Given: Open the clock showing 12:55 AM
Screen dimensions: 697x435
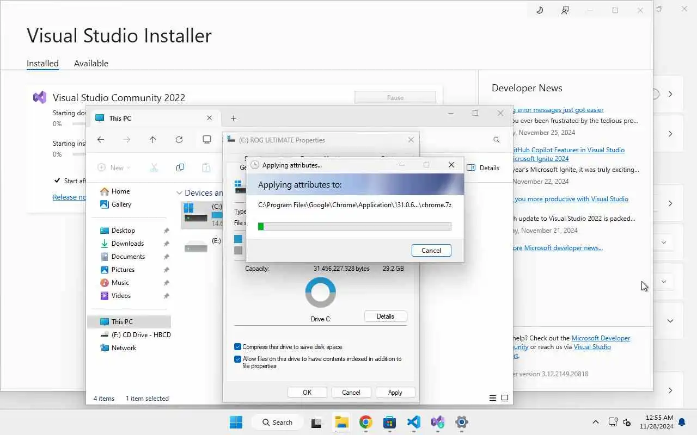Looking at the screenshot, I should (657, 422).
